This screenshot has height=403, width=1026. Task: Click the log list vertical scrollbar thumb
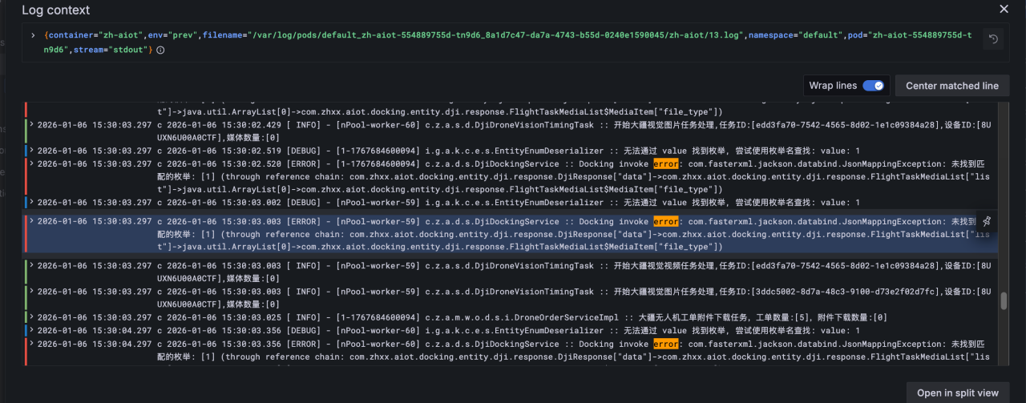1003,301
